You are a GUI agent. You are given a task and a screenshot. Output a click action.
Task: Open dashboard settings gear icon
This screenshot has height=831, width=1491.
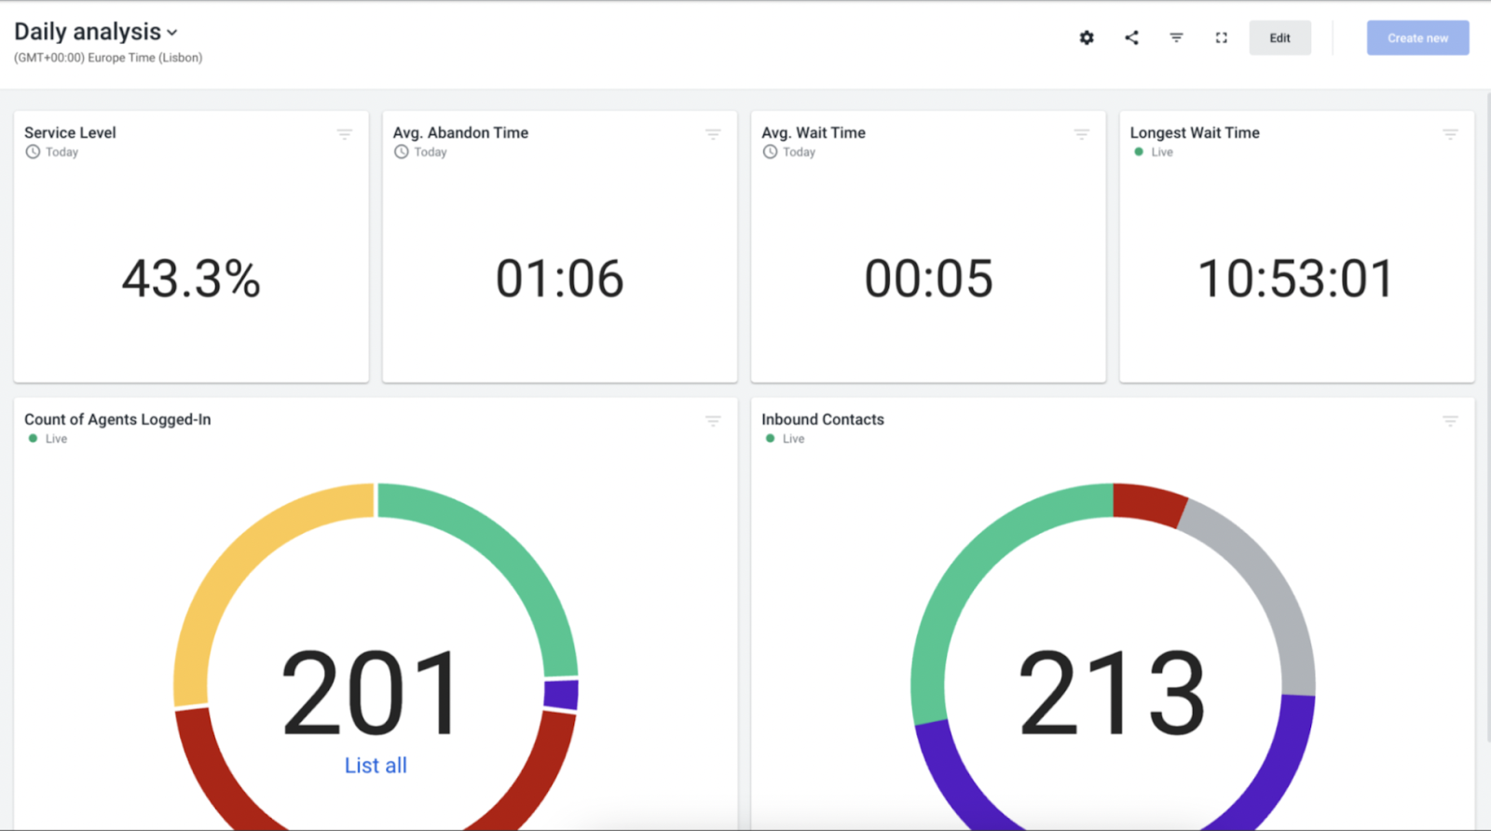click(x=1087, y=38)
